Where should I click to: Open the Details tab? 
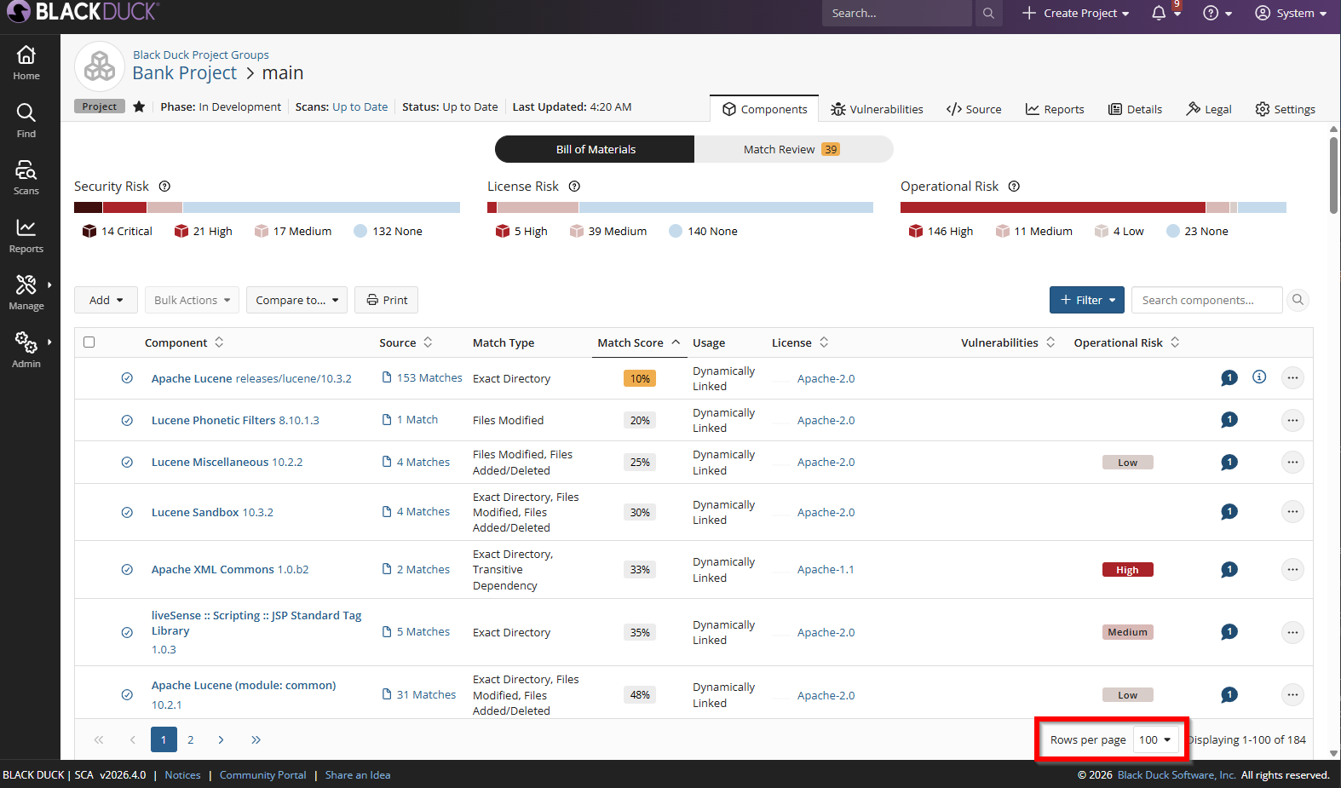click(x=1135, y=109)
